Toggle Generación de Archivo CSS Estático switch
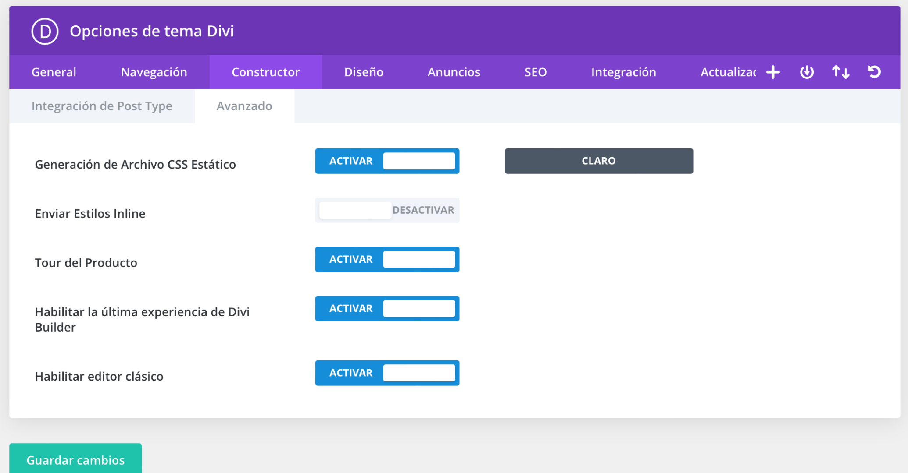 [x=387, y=161]
